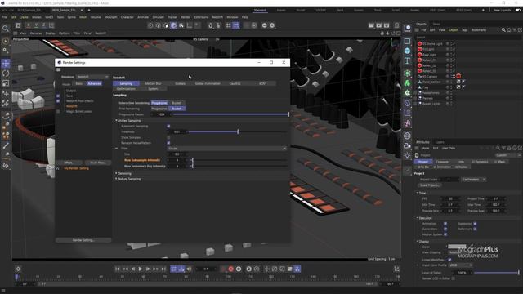523x294 pixels.
Task: Open the Redshift menu in main menu bar
Action: [x=217, y=17]
